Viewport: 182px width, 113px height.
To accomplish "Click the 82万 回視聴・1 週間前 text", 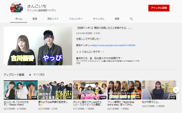I will [118, 109].
